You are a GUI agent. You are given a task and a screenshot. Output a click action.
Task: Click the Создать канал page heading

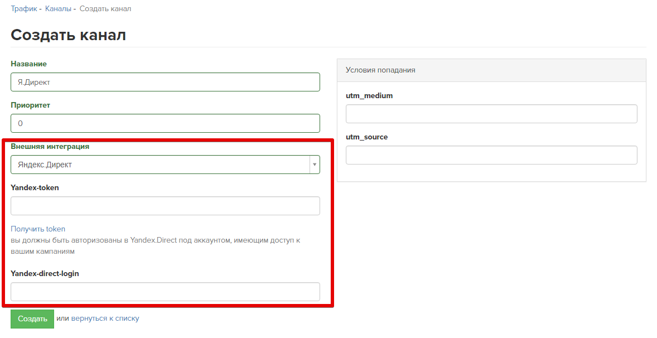pyautogui.click(x=68, y=35)
